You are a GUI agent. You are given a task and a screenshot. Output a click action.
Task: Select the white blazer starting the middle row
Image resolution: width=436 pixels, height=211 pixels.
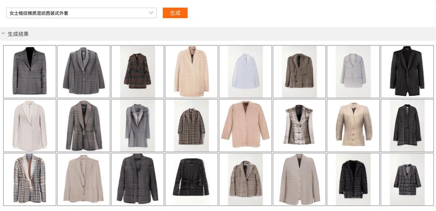click(x=29, y=126)
